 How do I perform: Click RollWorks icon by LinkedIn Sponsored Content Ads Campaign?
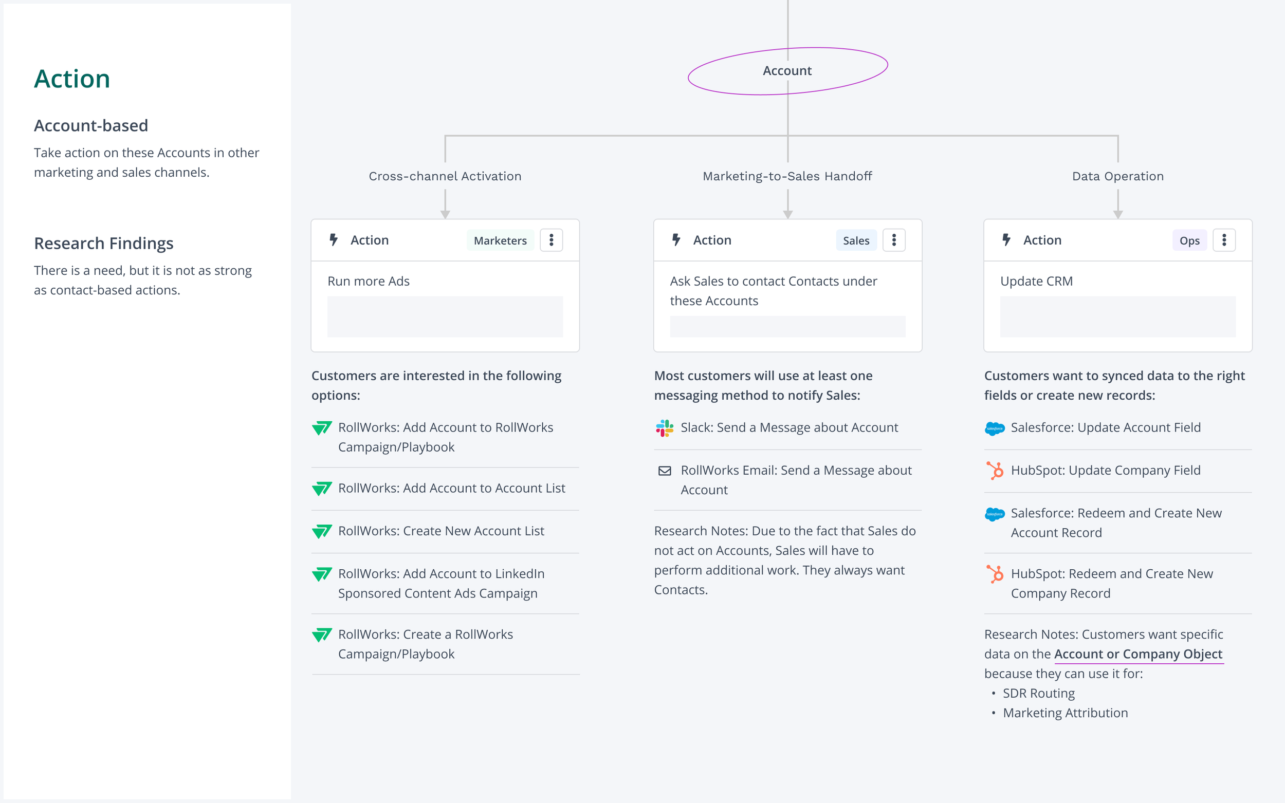[322, 574]
